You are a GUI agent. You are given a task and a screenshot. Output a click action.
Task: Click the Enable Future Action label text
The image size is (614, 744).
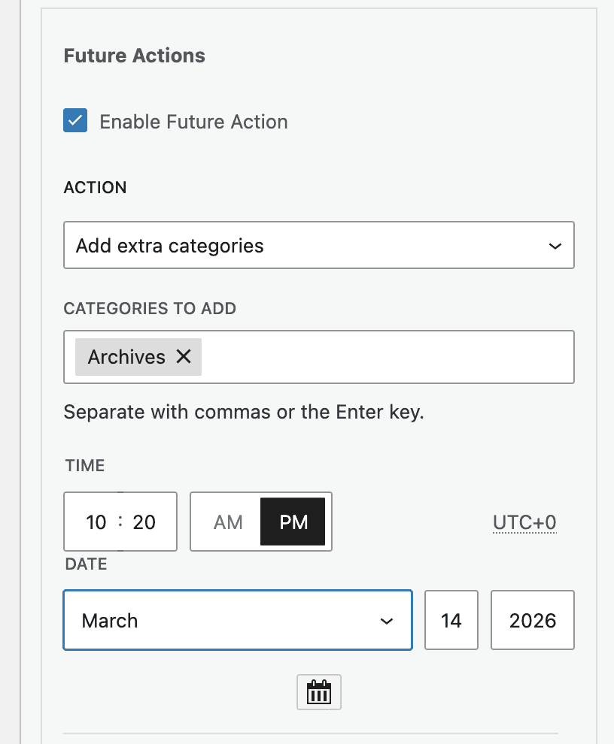click(x=193, y=121)
